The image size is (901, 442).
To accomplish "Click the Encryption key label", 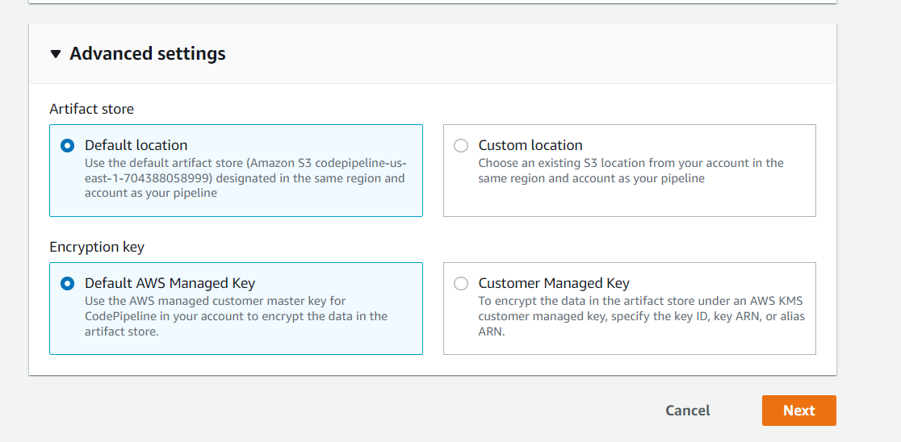I will (x=97, y=247).
